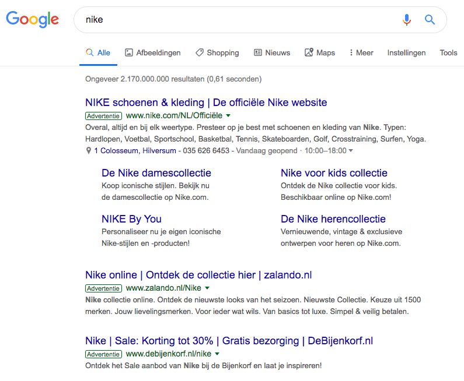Open Instellingen settings menu

pos(406,52)
